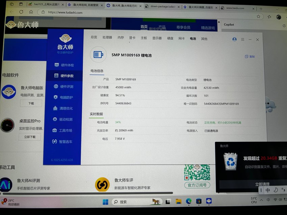287x215 pixels.
Task: Click 尊享会员 in the webpage navigation
Action: [183, 27]
